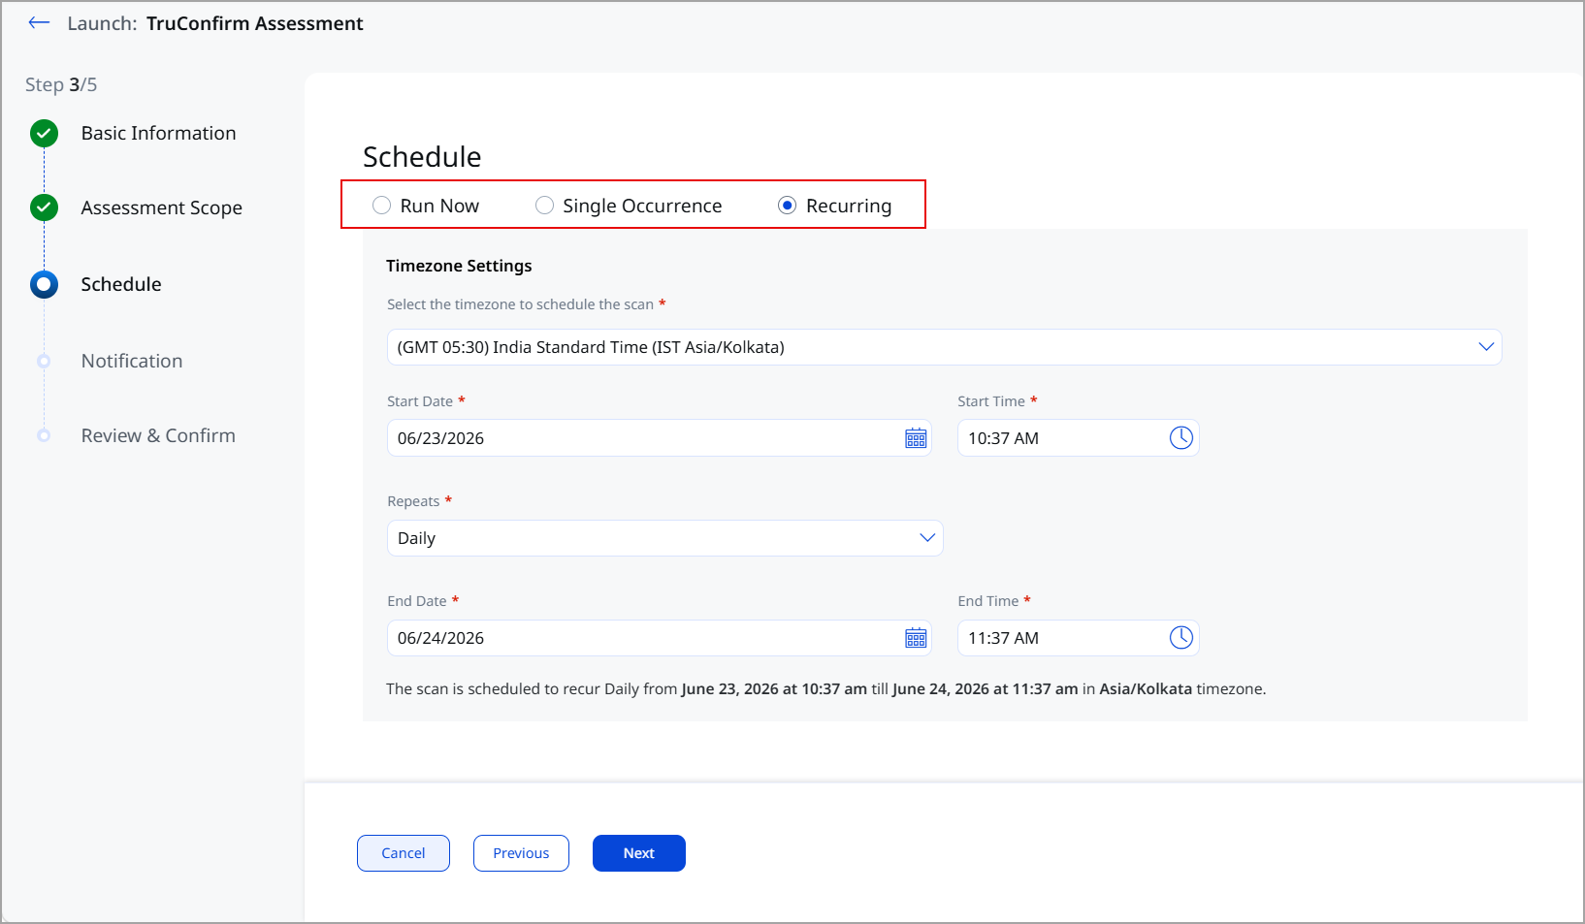Select the Single Occurrence radio option
This screenshot has width=1585, height=924.
point(545,206)
